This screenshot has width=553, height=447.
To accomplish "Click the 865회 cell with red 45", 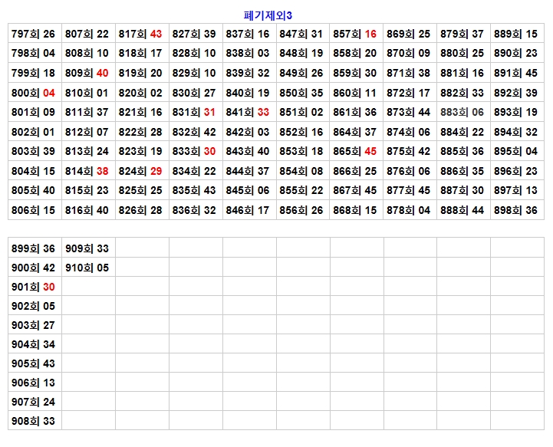I will click(355, 151).
